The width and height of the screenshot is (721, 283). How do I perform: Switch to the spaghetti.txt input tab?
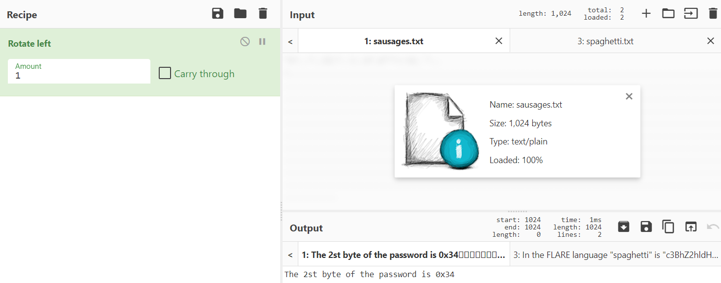[x=606, y=41]
